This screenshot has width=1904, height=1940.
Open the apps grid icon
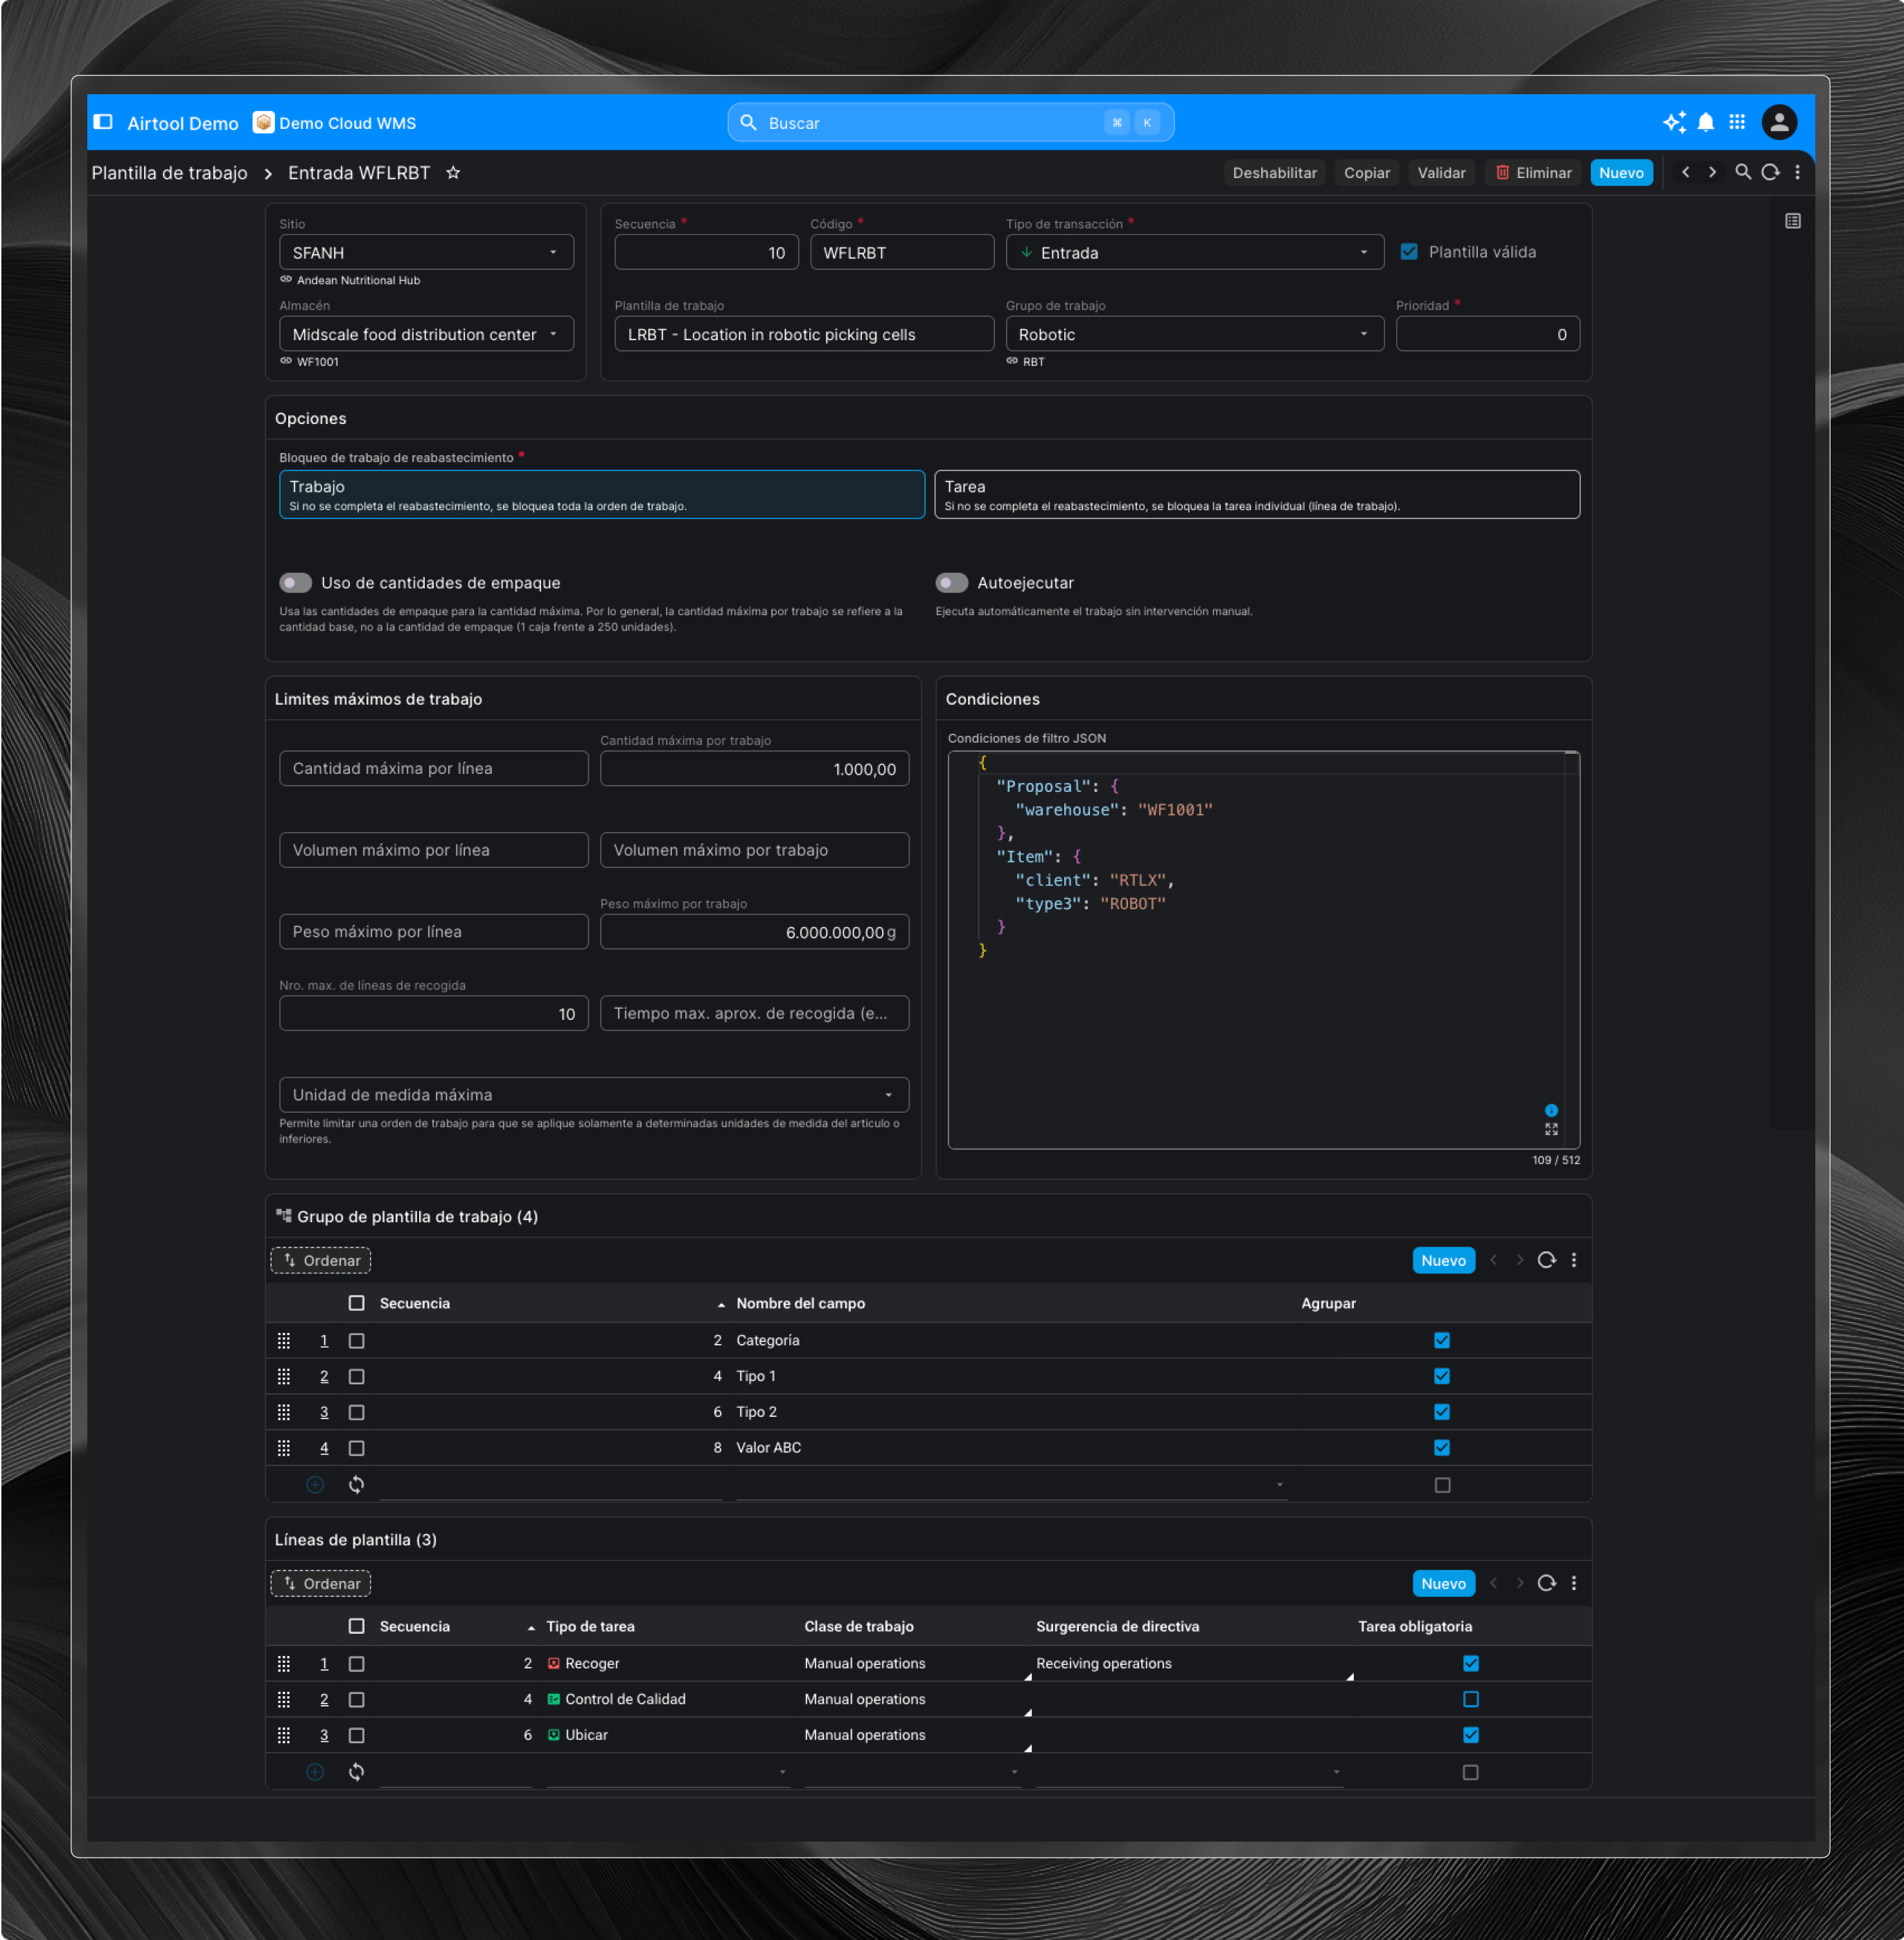pos(1737,122)
